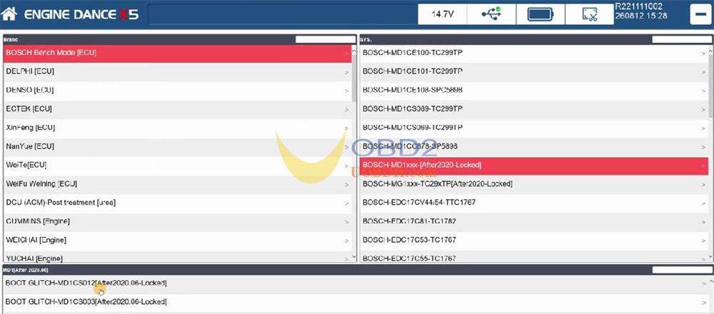
Task: Go to the home screen icon
Action: (x=9, y=14)
